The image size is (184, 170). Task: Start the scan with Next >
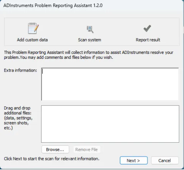(x=134, y=160)
